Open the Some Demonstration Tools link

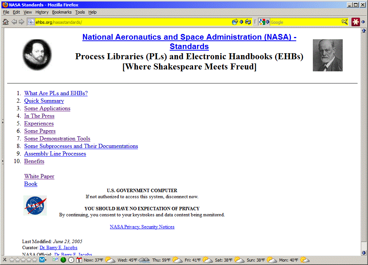[57, 139]
